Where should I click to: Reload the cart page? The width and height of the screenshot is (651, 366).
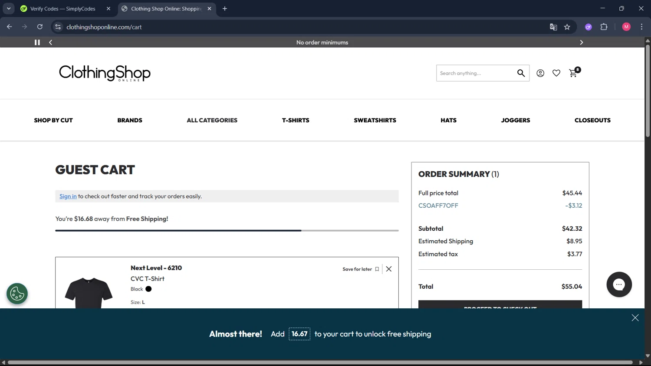[x=40, y=27]
